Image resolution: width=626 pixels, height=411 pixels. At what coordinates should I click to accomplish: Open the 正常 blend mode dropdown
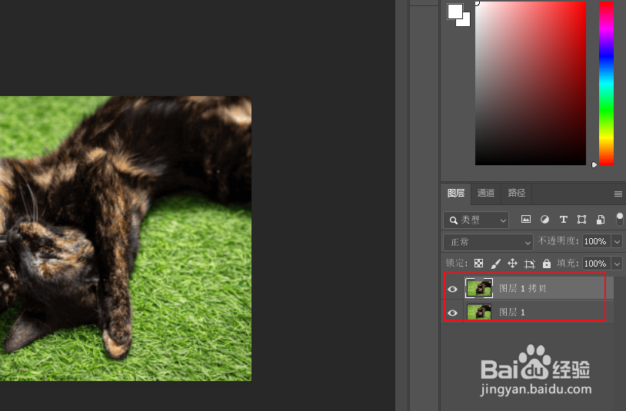coord(488,242)
